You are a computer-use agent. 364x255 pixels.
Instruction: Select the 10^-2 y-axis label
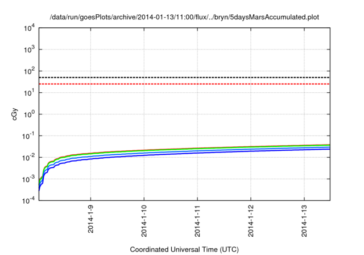pyautogui.click(x=28, y=157)
